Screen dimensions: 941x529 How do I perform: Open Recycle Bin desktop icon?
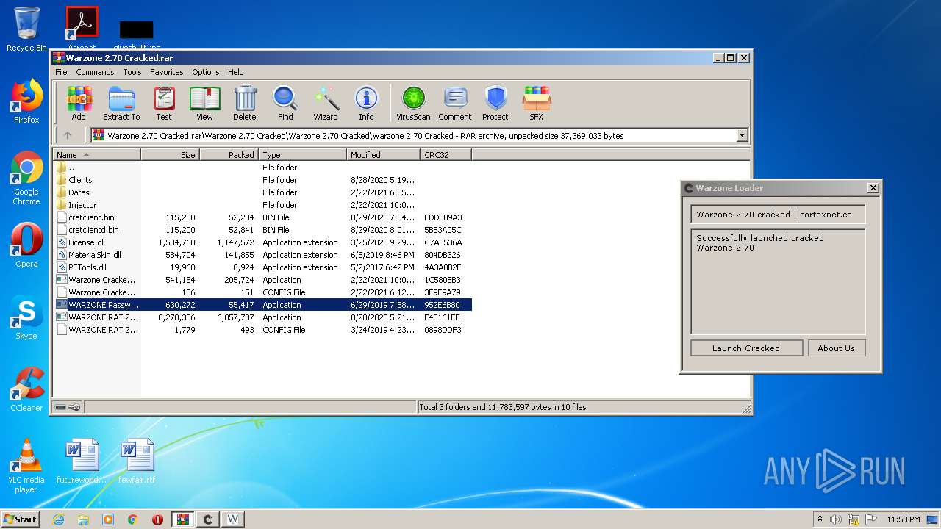click(26, 29)
